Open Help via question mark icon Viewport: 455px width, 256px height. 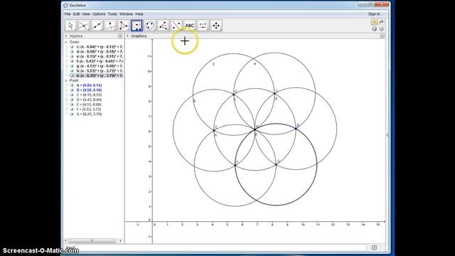pyautogui.click(x=375, y=29)
